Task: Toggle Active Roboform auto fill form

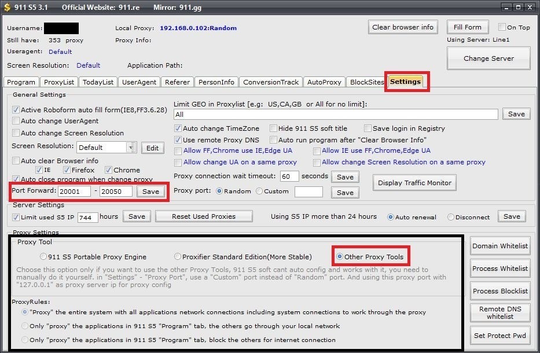Action: click(16, 110)
